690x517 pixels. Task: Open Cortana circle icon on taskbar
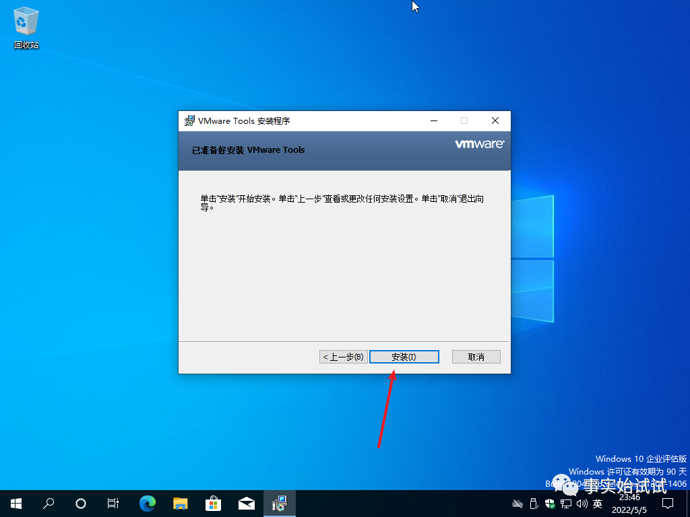[81, 504]
